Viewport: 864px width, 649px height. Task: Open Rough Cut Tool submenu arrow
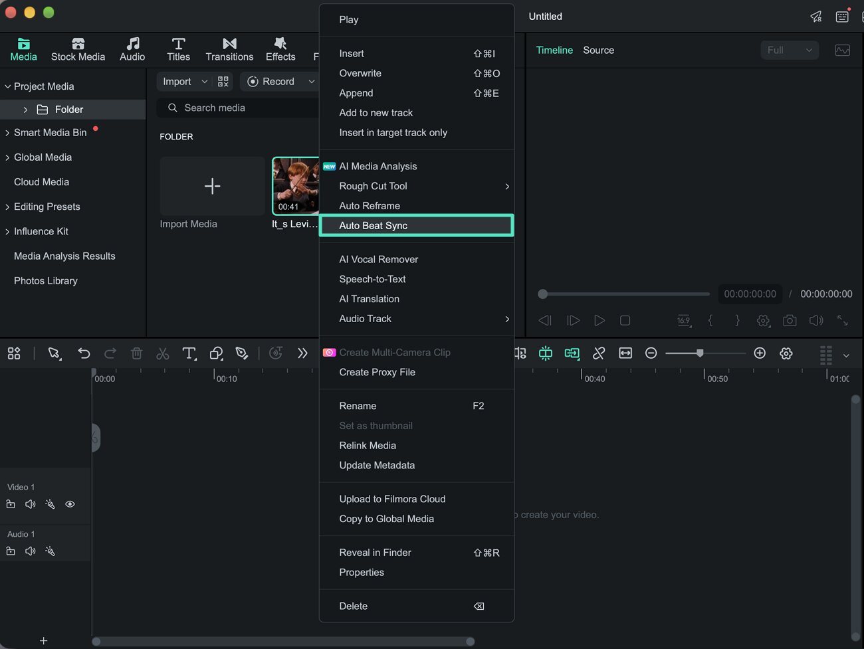(507, 186)
